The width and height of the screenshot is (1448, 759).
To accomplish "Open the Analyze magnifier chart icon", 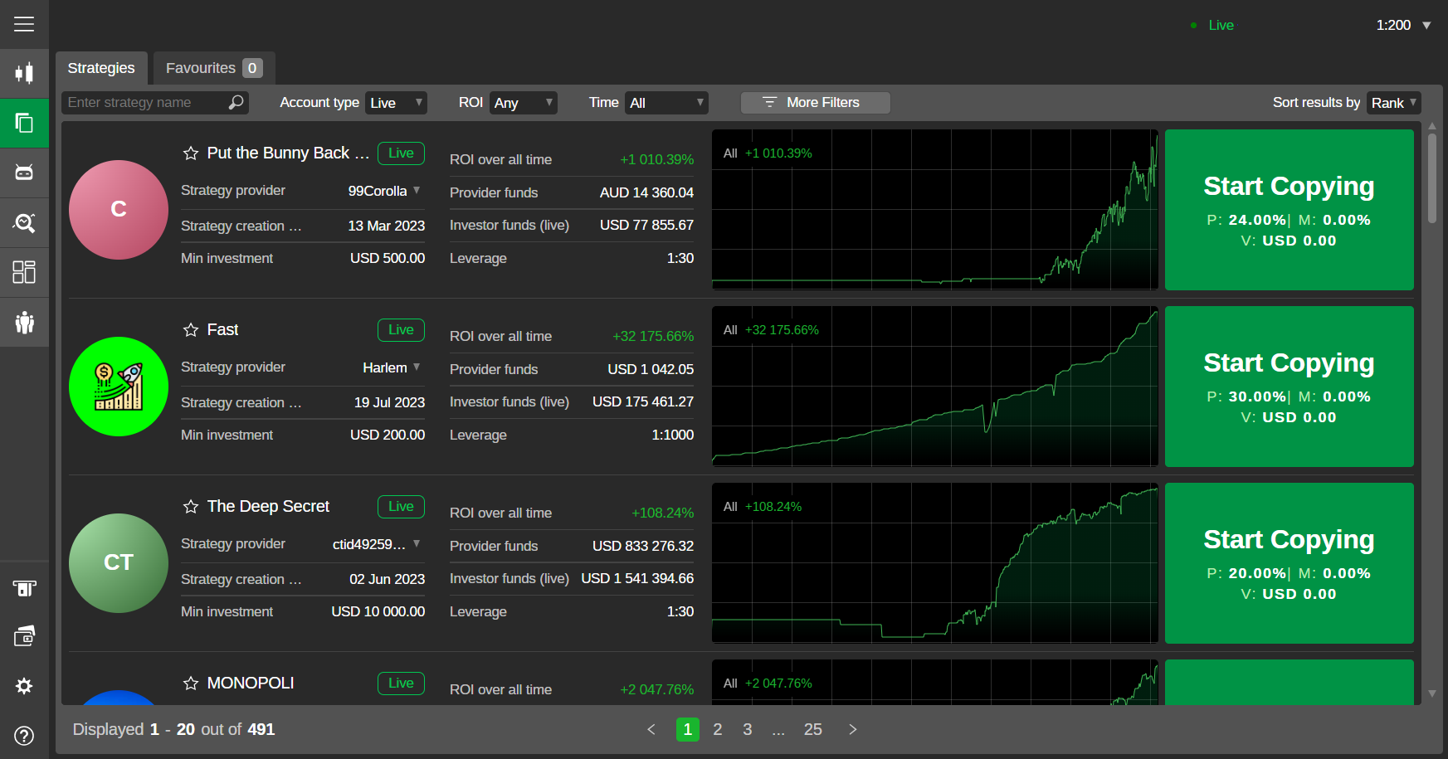I will click(24, 222).
